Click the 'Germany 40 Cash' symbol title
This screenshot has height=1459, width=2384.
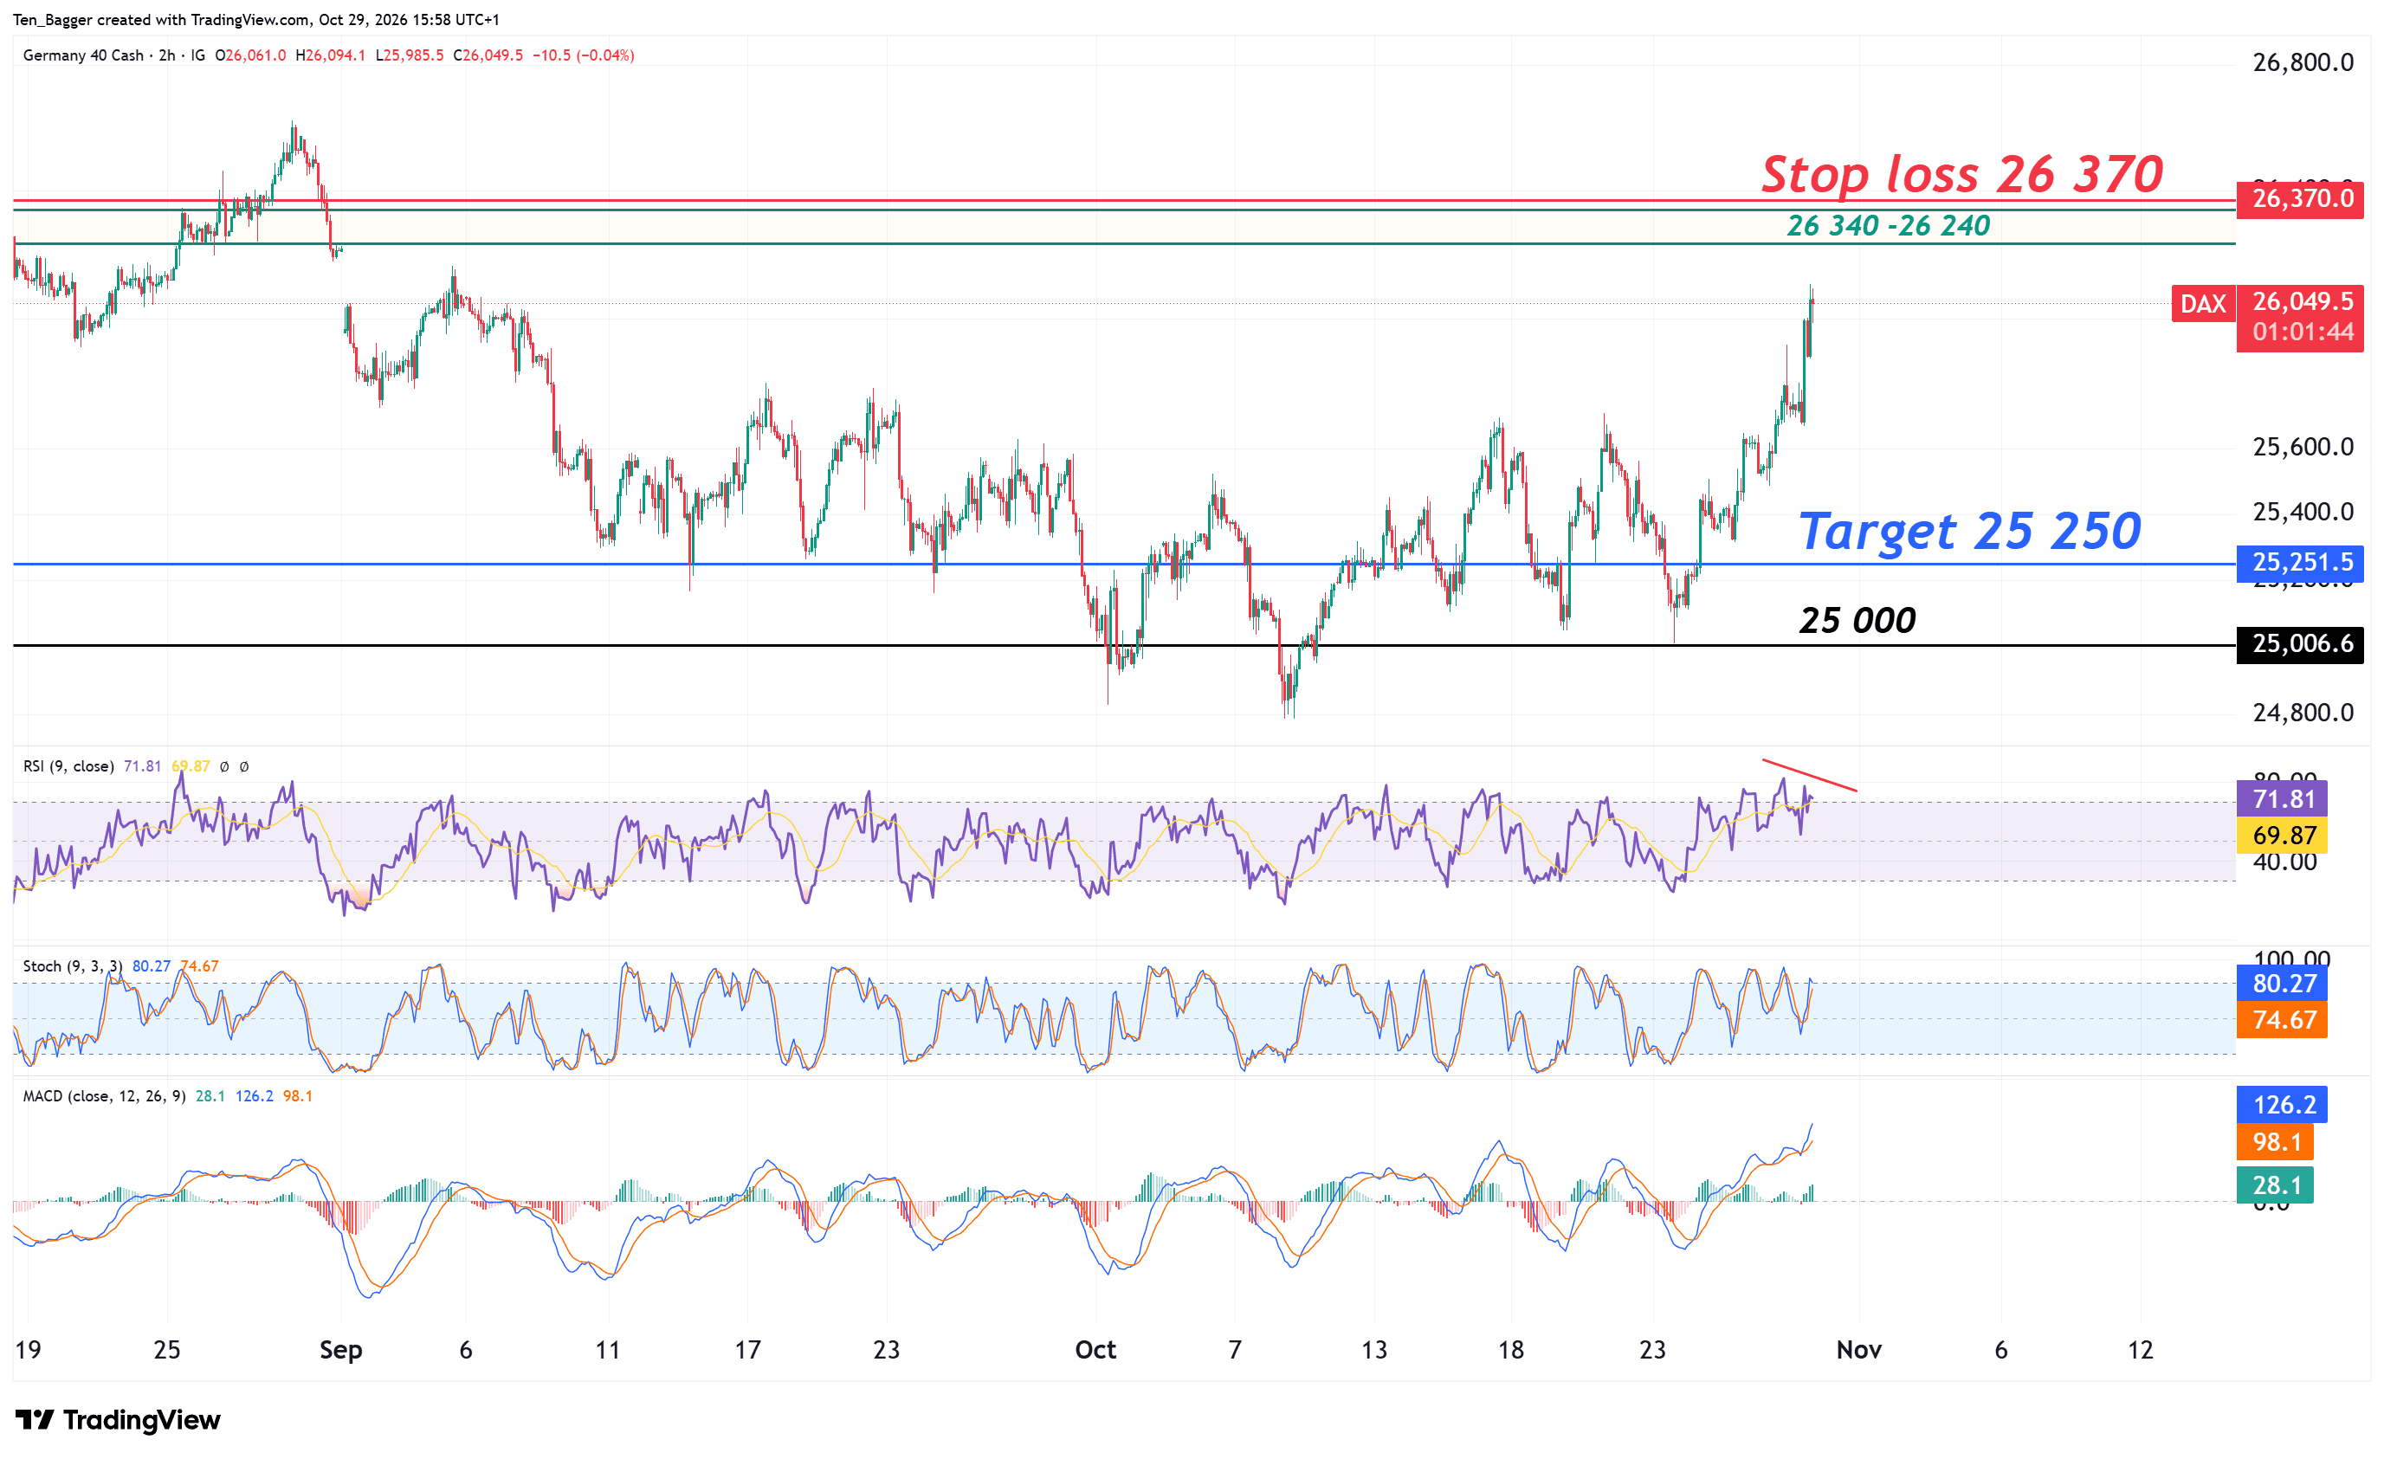tap(83, 55)
